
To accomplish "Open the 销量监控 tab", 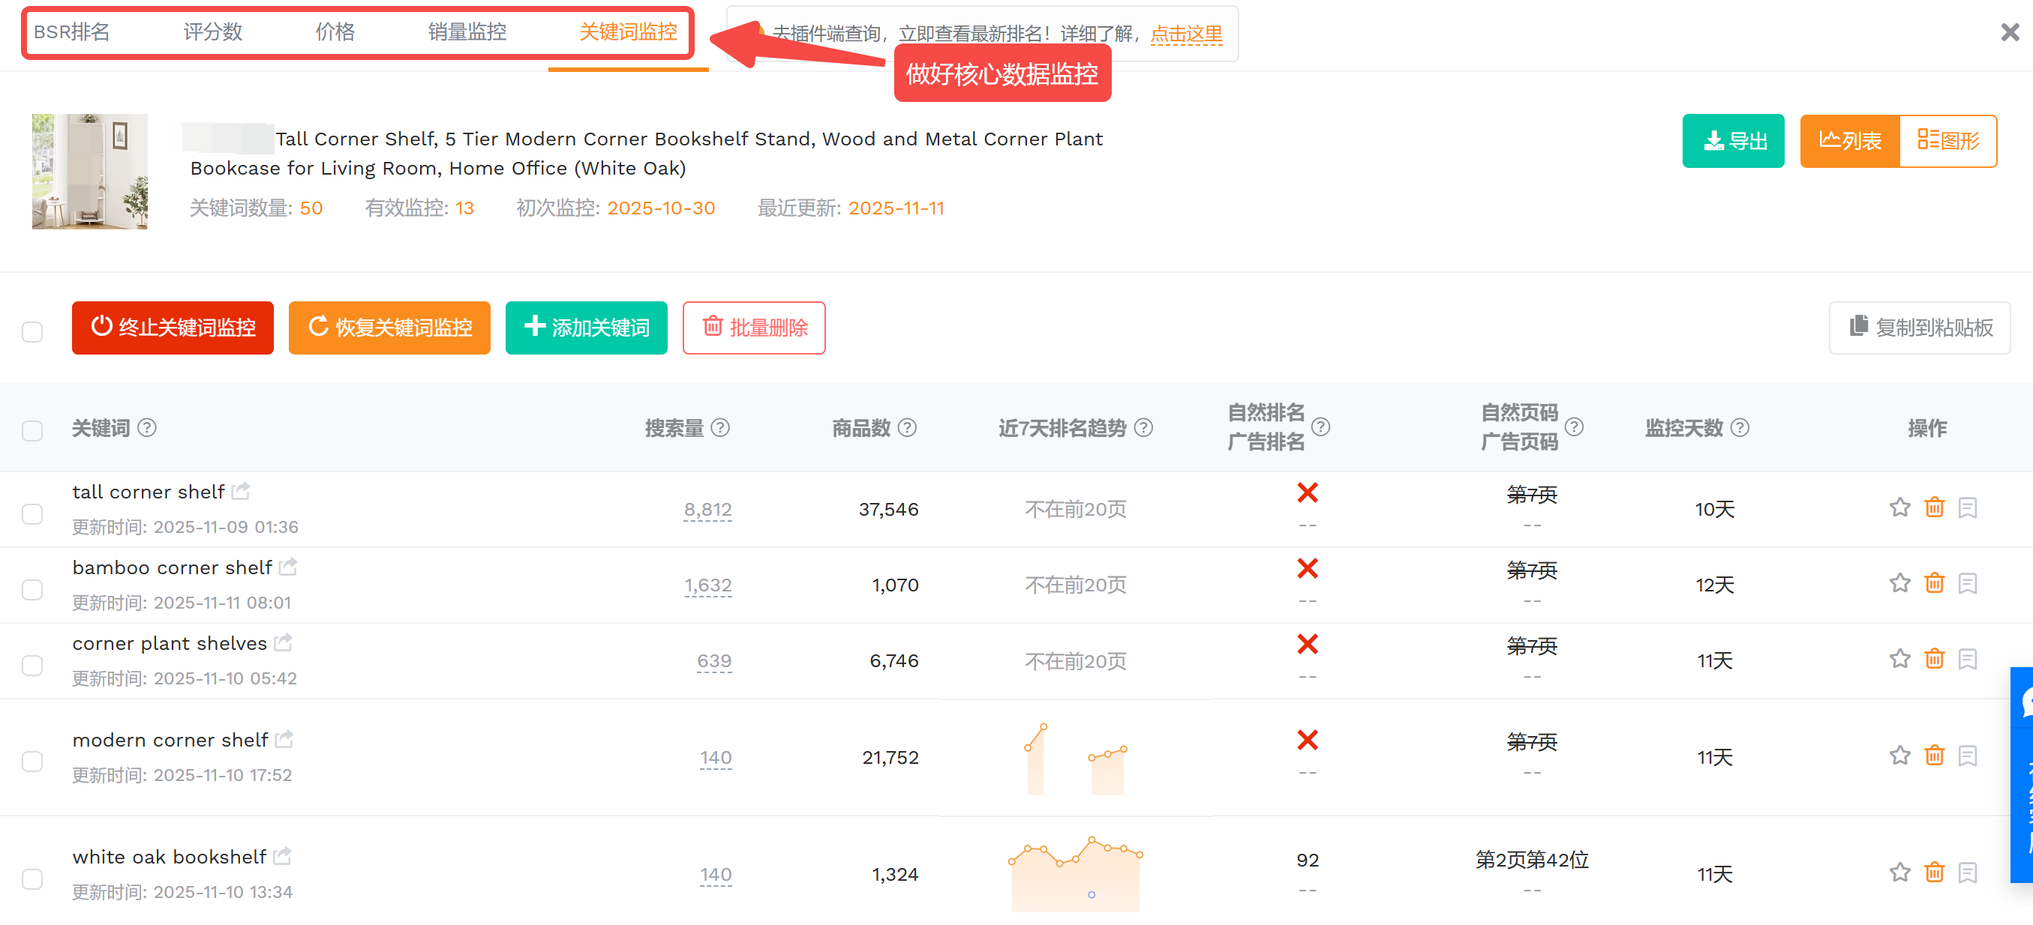I will pyautogui.click(x=467, y=32).
